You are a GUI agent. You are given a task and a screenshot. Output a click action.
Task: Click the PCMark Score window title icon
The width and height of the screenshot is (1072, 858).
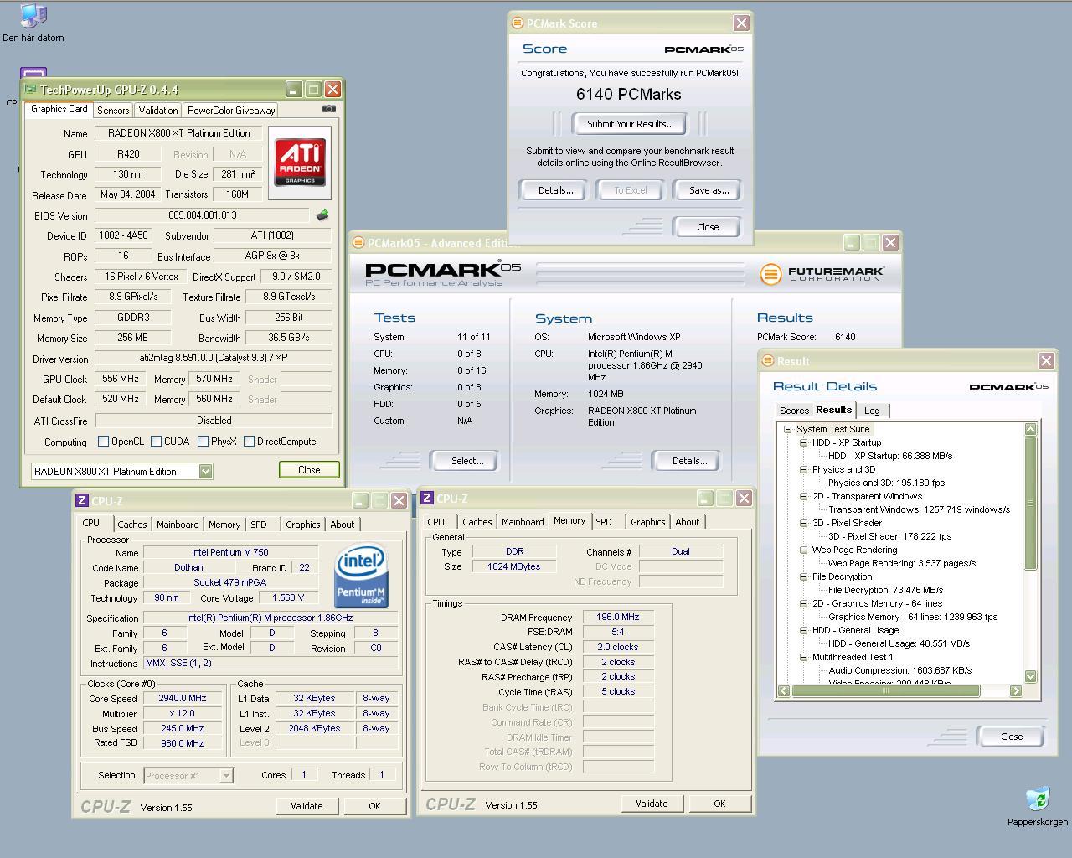click(518, 23)
